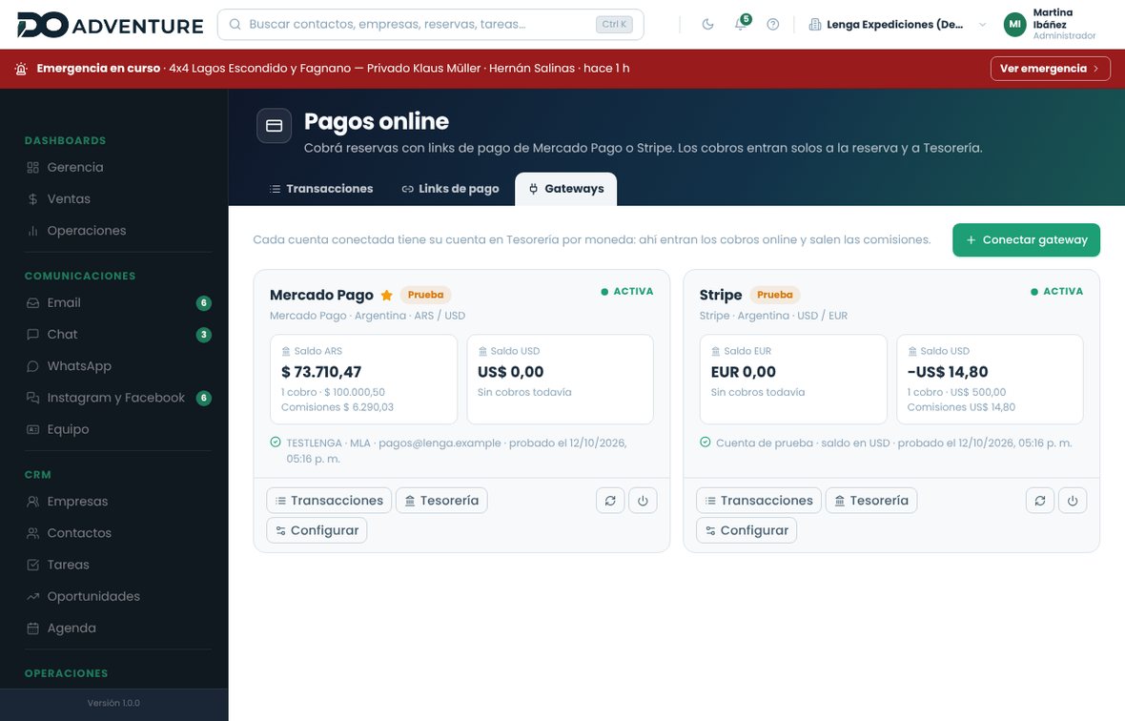The image size is (1125, 721).
Task: Click the Mercado Pago favorite star
Action: [387, 295]
